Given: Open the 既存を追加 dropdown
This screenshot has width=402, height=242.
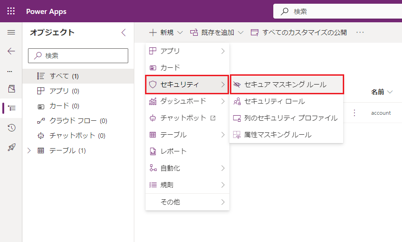Looking at the screenshot, I should [x=217, y=33].
